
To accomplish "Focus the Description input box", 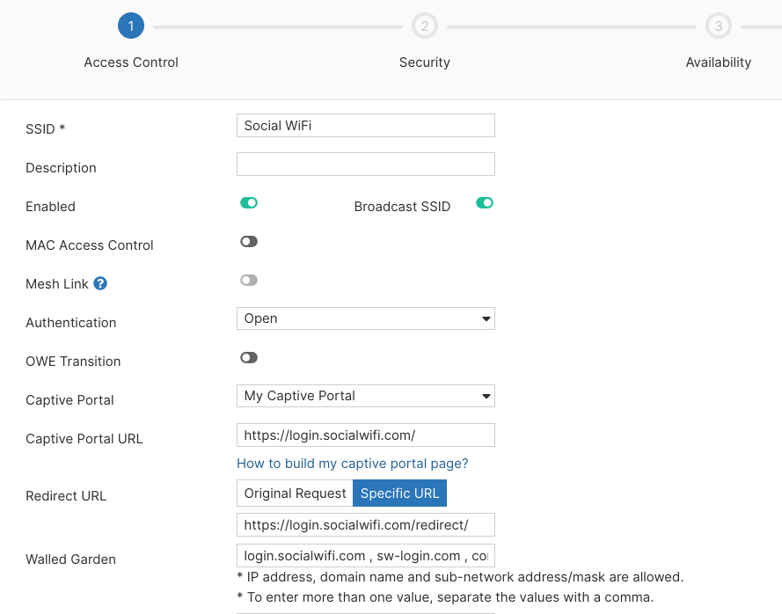I will tap(365, 164).
